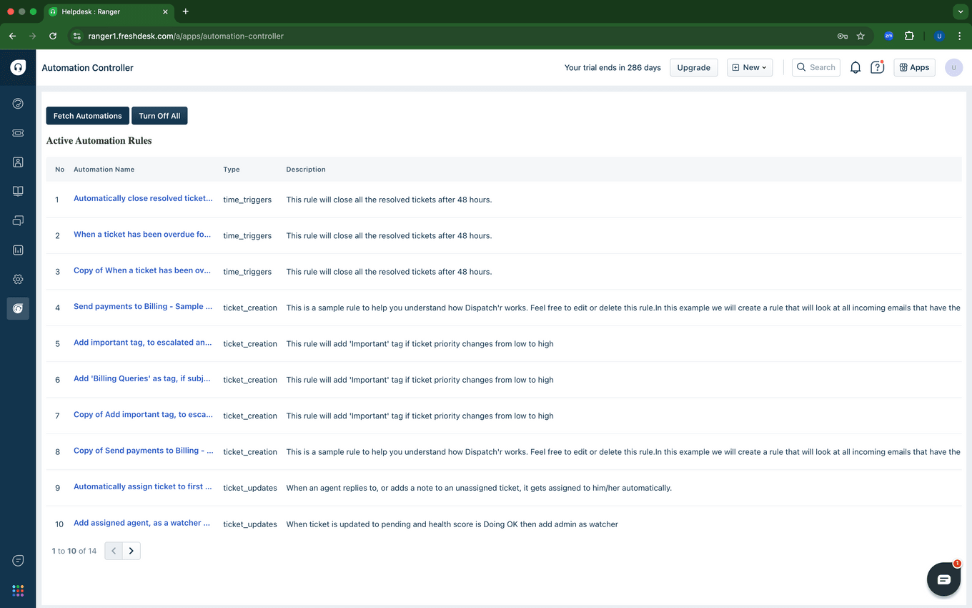
Task: Click the Chrome profile U icon
Action: 939,36
